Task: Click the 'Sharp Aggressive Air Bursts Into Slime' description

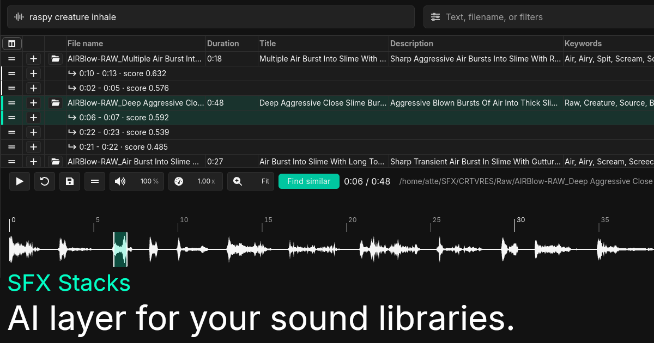Action: click(x=476, y=59)
